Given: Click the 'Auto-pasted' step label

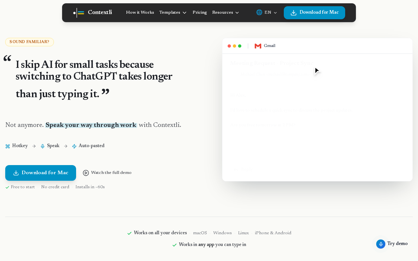Looking at the screenshot, I should coord(91,146).
